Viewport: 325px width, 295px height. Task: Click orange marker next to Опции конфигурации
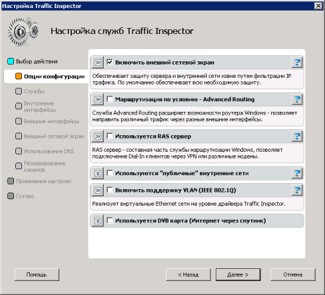click(19, 76)
